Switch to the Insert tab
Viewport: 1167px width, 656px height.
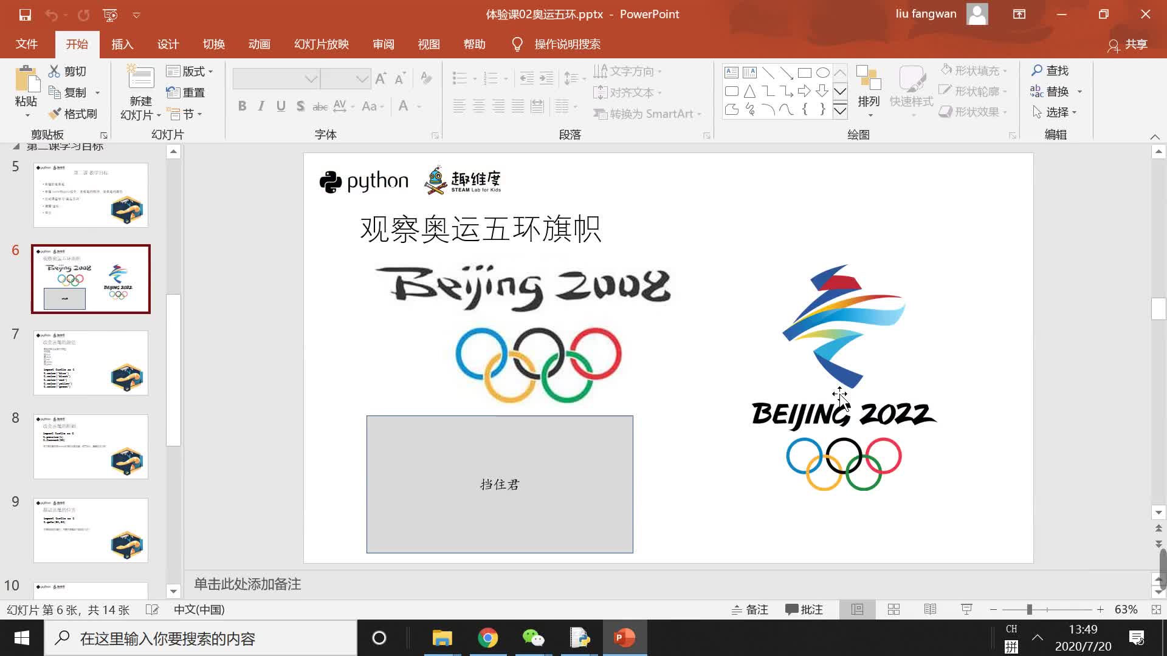tap(122, 44)
